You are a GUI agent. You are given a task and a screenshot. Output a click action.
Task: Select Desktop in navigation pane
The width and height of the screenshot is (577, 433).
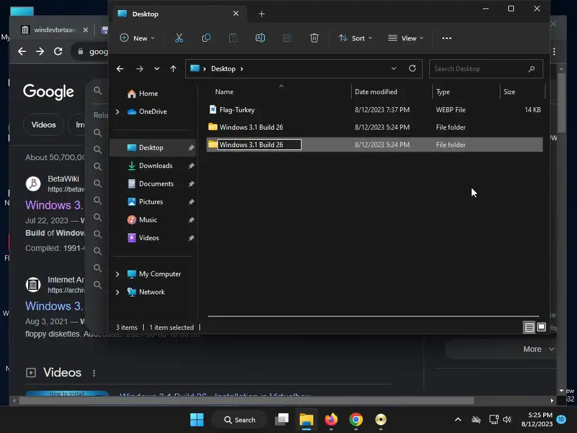click(x=153, y=148)
